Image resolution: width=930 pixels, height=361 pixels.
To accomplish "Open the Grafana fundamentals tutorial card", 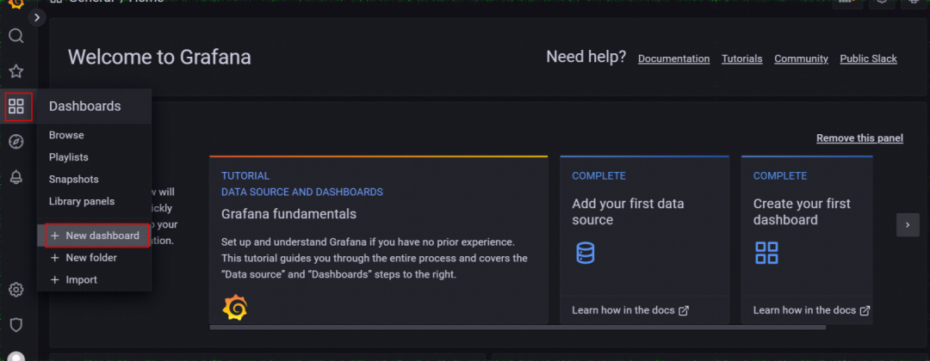I will click(378, 240).
